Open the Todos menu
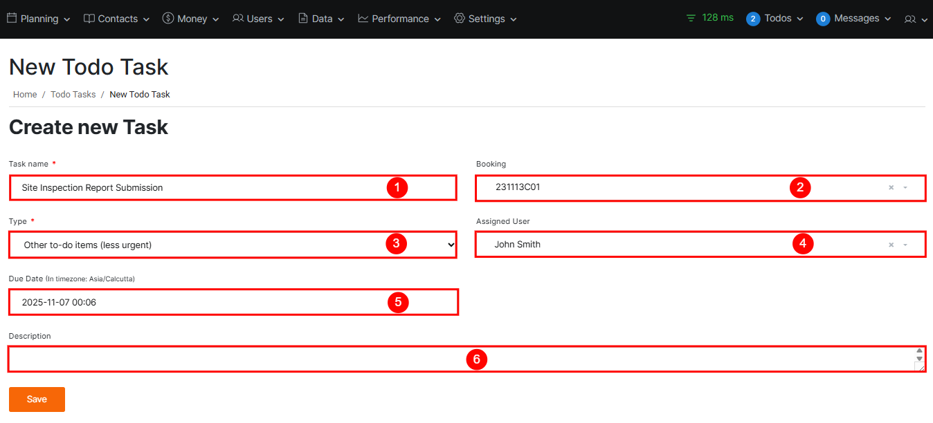The image size is (933, 423). click(x=777, y=19)
